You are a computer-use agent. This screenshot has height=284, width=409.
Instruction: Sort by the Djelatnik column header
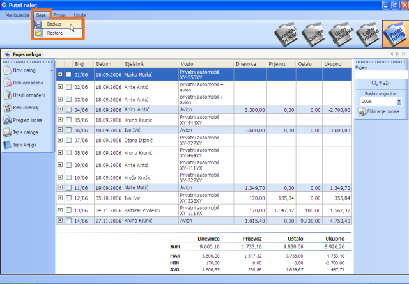[x=151, y=64]
